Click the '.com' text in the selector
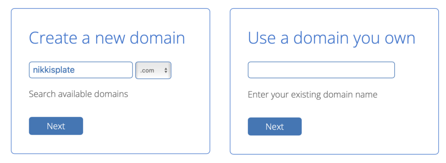Viewport: 446px width, 163px height. 147,71
